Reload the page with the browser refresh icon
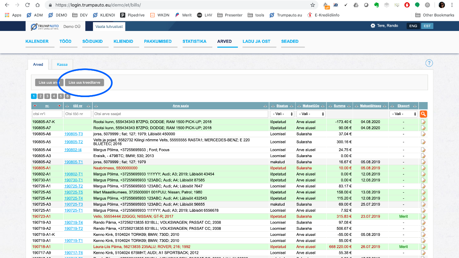This screenshot has width=459, height=258. click(27, 5)
